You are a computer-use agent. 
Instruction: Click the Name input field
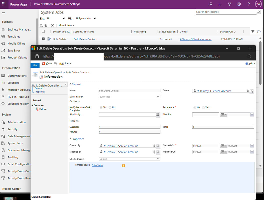[129, 90]
